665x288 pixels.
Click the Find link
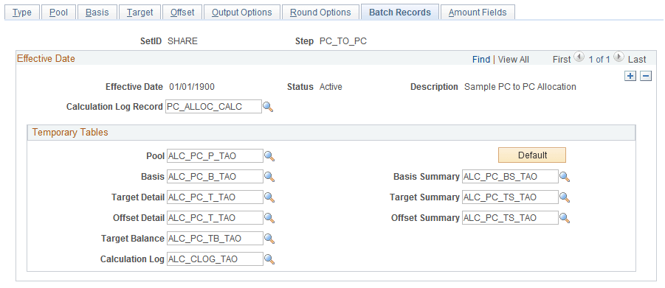coord(481,59)
